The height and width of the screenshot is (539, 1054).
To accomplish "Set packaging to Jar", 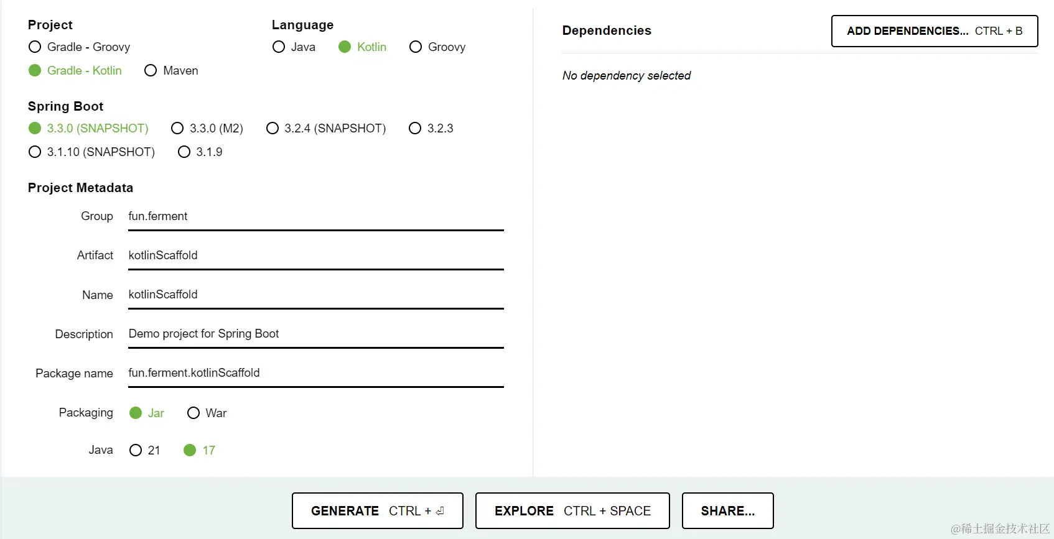I will pyautogui.click(x=147, y=413).
